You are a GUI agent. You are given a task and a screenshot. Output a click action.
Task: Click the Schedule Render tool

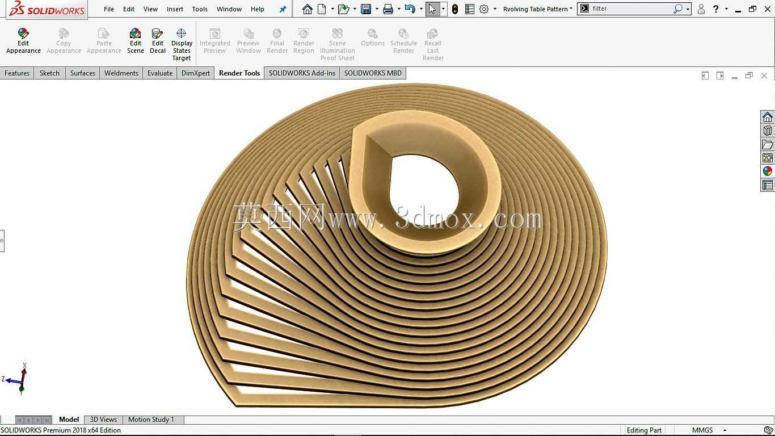(x=403, y=41)
